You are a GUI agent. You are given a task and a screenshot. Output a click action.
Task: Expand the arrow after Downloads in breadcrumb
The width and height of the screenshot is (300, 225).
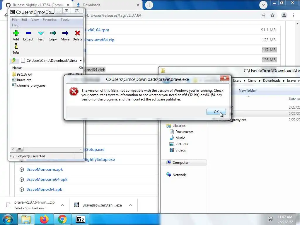coord(284,81)
